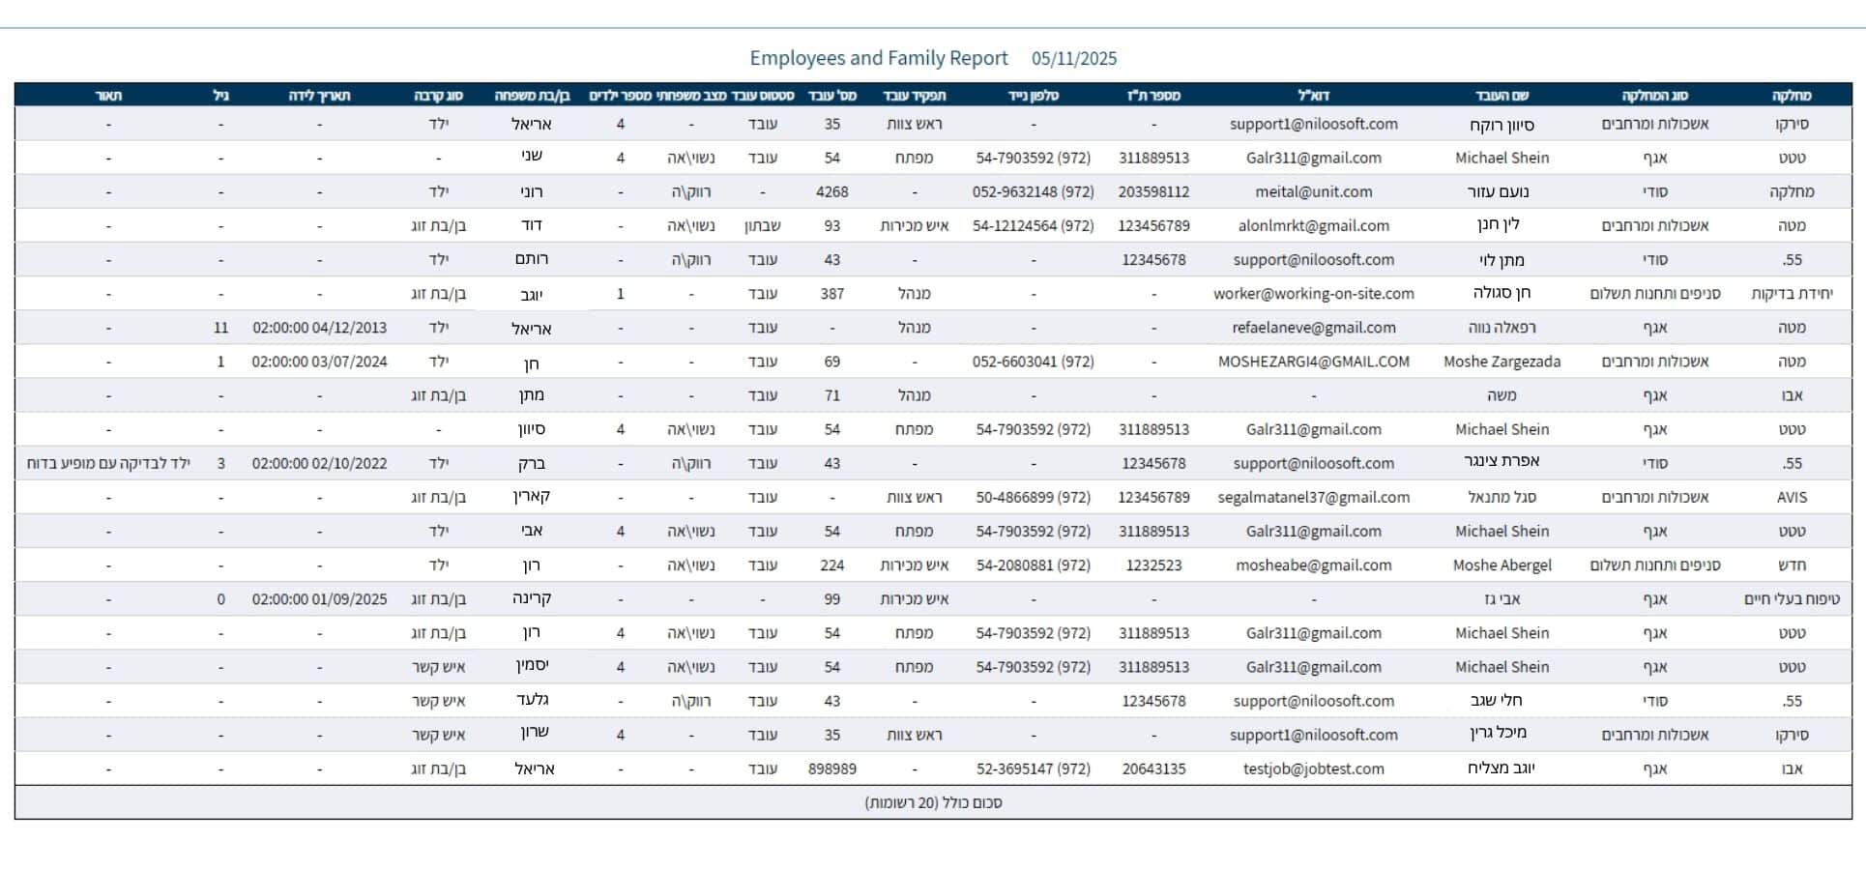Viewport: 1866px width, 870px height.
Task: Click the Employees and Family Report title
Action: coord(878,58)
